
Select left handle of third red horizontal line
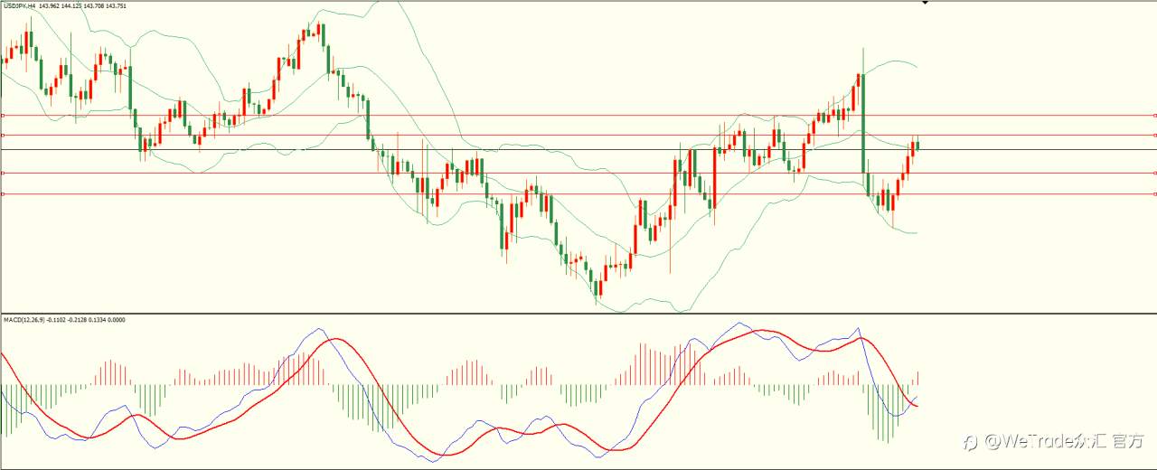[x=3, y=173]
